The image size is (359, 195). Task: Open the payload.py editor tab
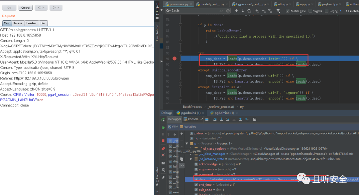330,4
